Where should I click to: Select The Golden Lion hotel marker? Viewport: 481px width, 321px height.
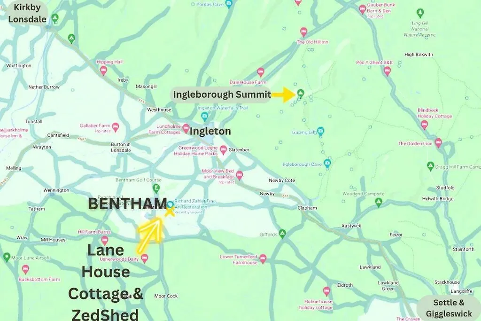[x=438, y=143]
